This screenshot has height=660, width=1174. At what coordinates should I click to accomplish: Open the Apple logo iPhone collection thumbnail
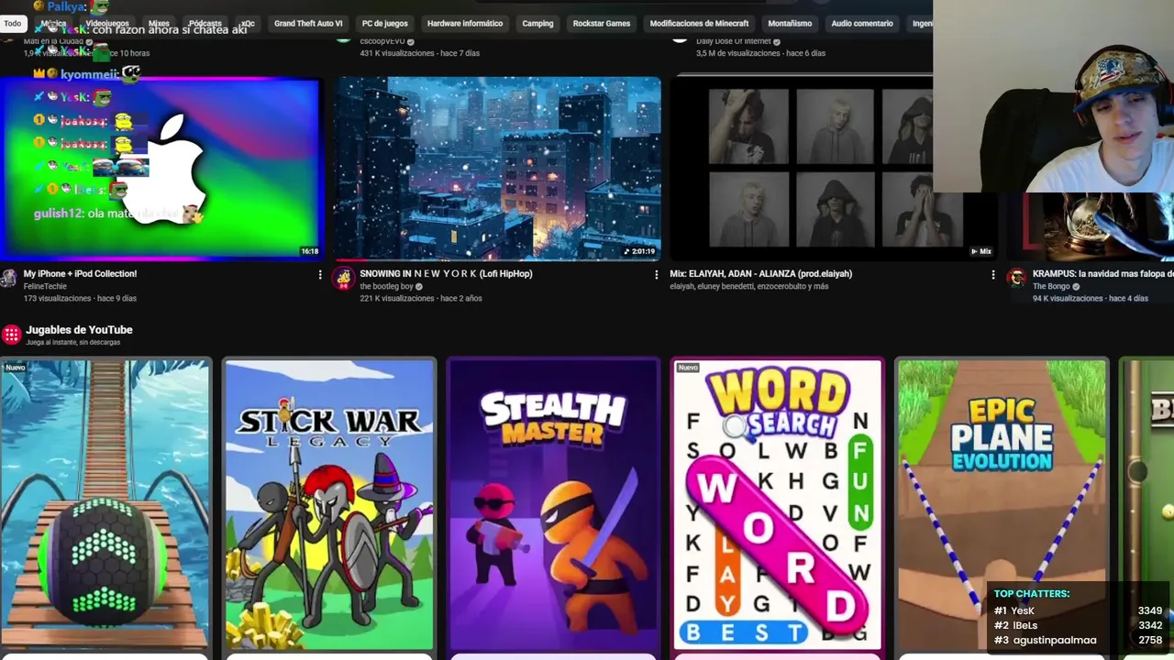(x=160, y=169)
